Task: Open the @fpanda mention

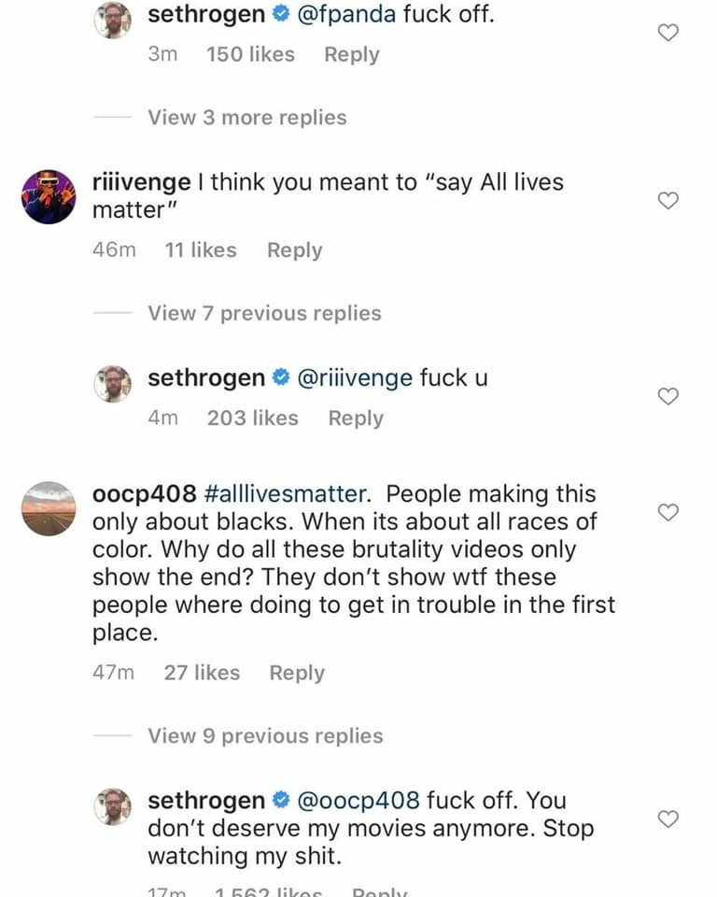Action: pyautogui.click(x=343, y=15)
